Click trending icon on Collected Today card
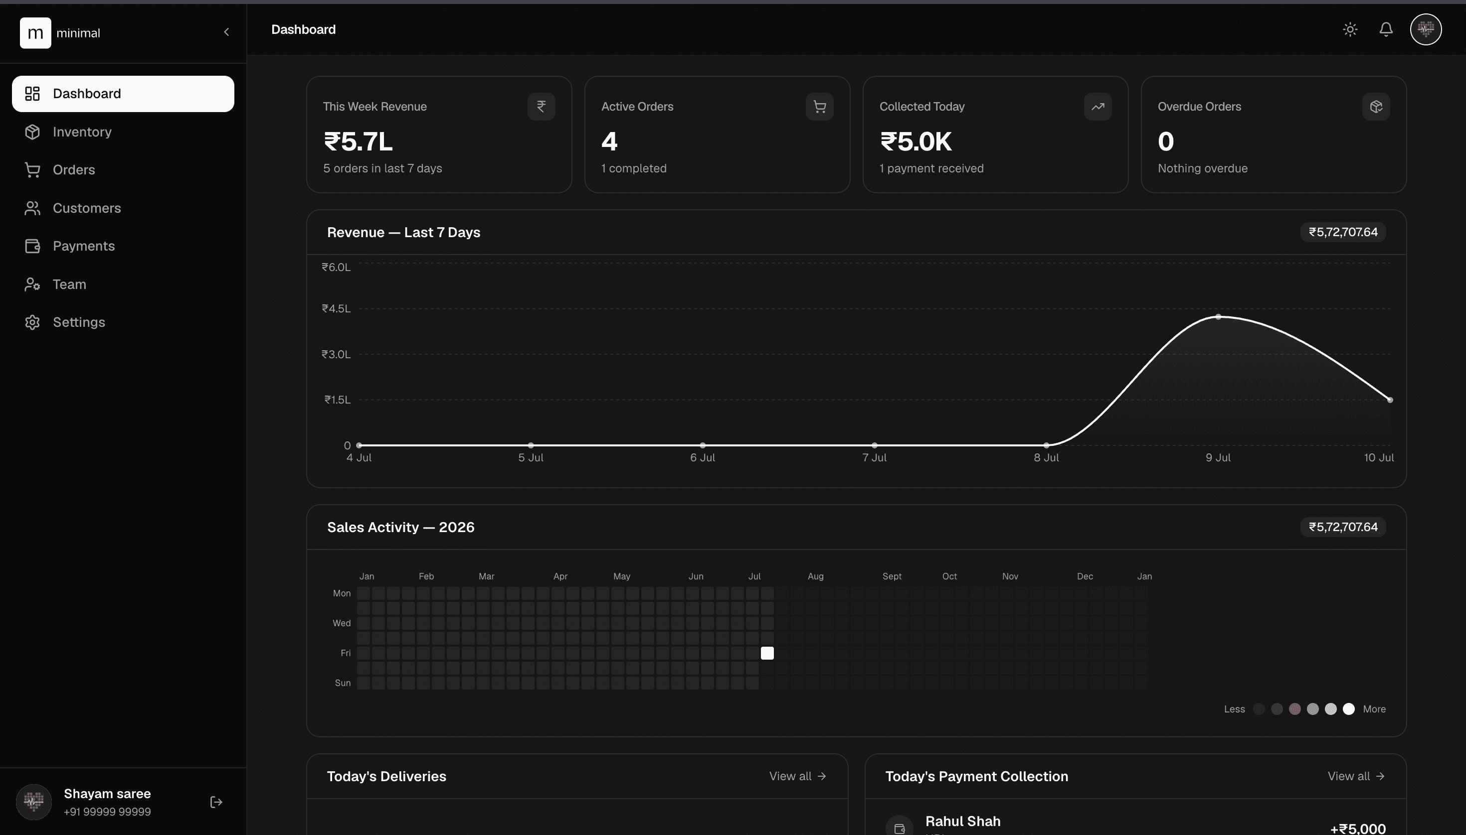 coord(1098,107)
